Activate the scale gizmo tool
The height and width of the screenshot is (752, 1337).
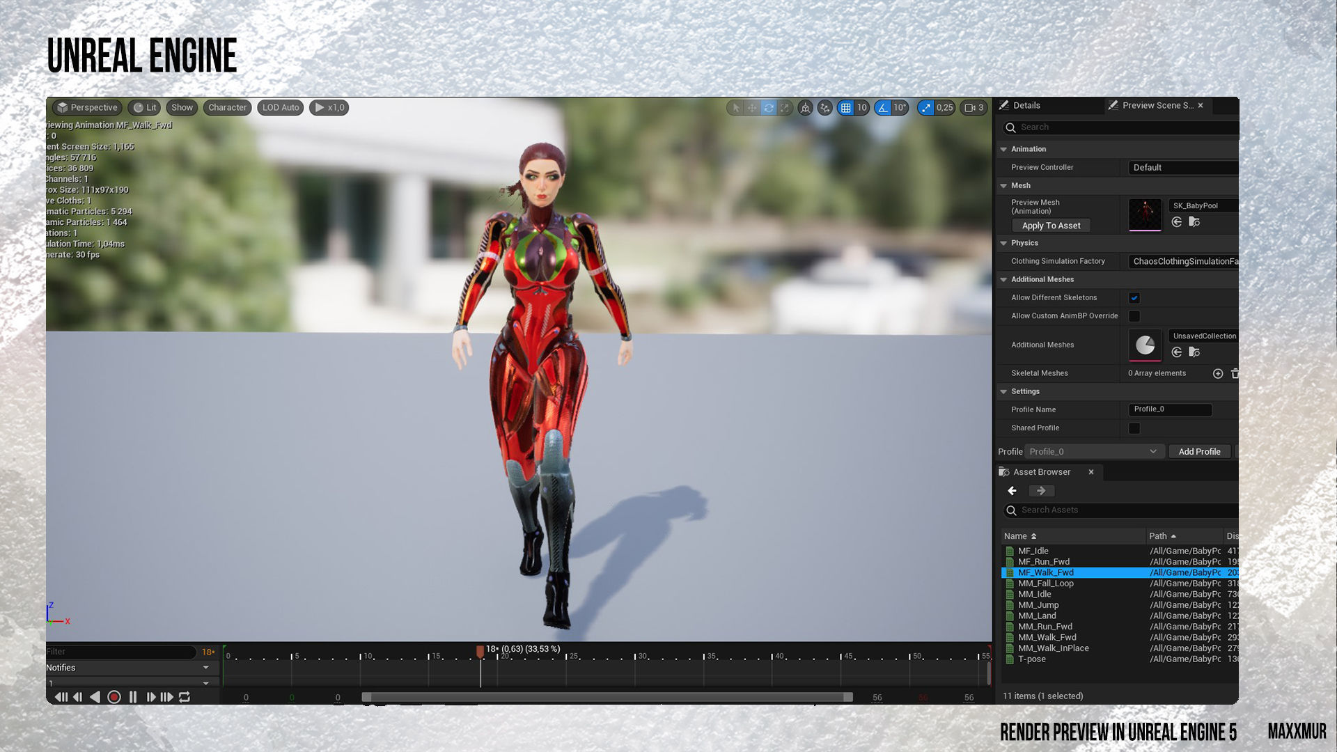pos(785,108)
